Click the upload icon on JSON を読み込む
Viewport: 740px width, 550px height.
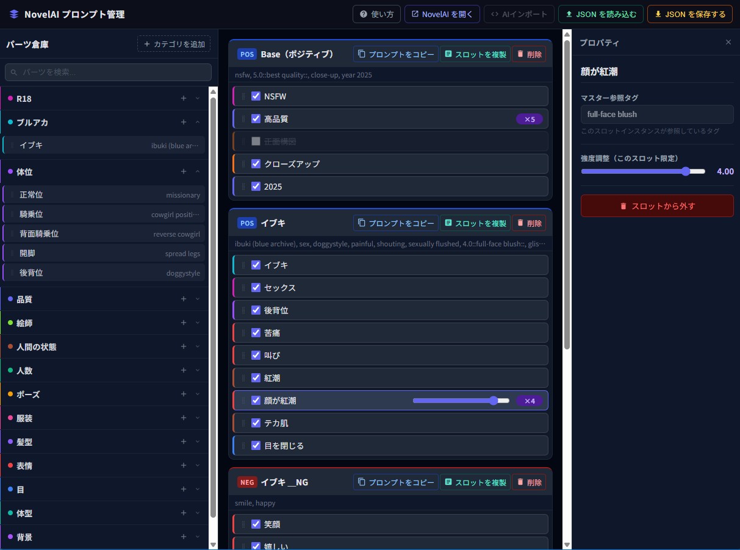coord(569,14)
